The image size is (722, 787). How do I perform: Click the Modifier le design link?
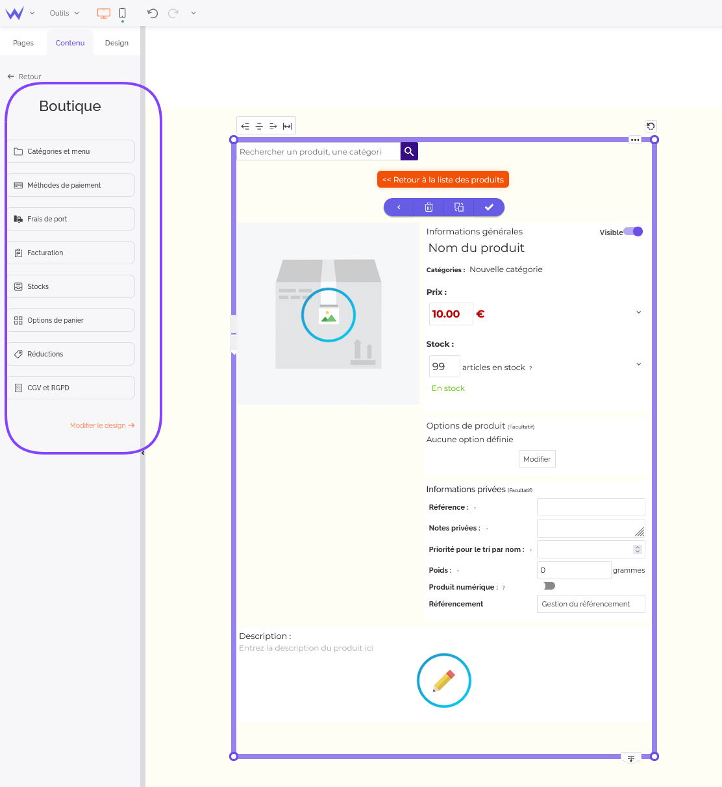(102, 425)
